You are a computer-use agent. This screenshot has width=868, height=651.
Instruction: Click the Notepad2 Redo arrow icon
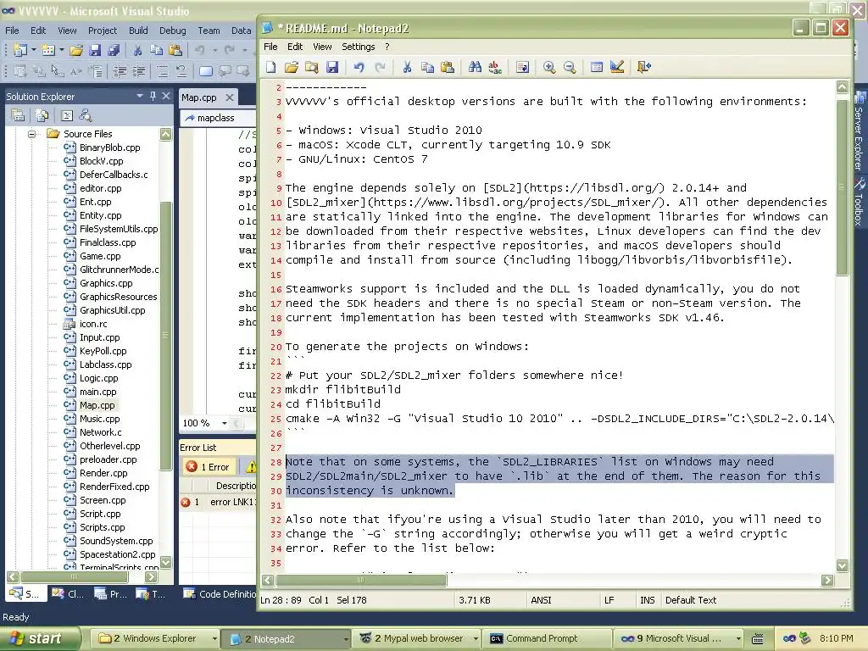380,67
